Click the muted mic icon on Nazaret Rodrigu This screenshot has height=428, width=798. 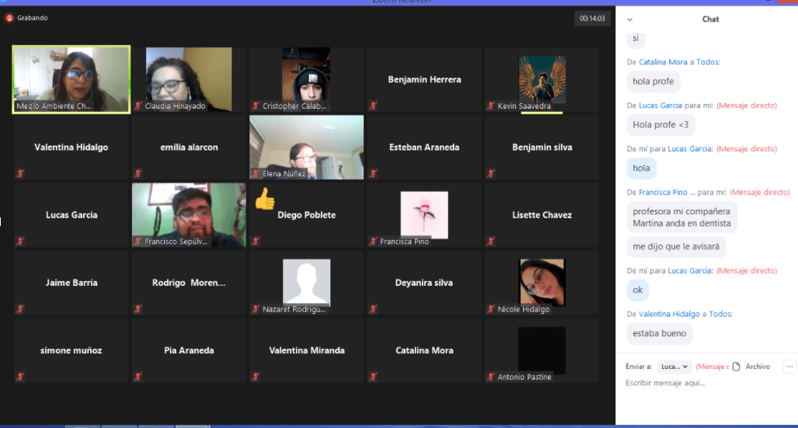pyautogui.click(x=256, y=309)
